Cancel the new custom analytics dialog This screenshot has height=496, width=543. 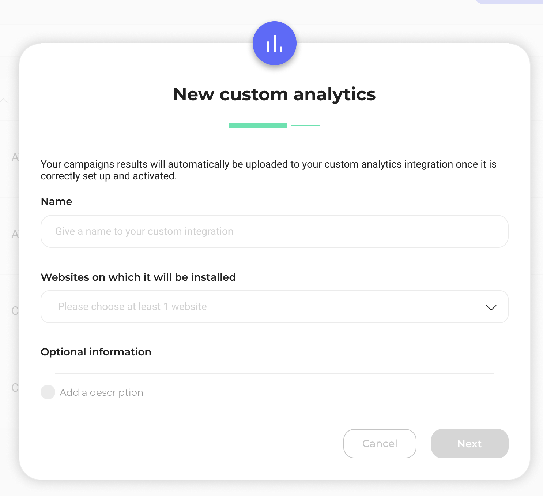(x=380, y=444)
